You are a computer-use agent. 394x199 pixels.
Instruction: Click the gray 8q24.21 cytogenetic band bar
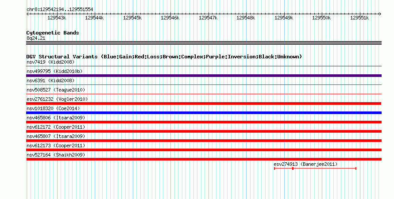(204, 43)
